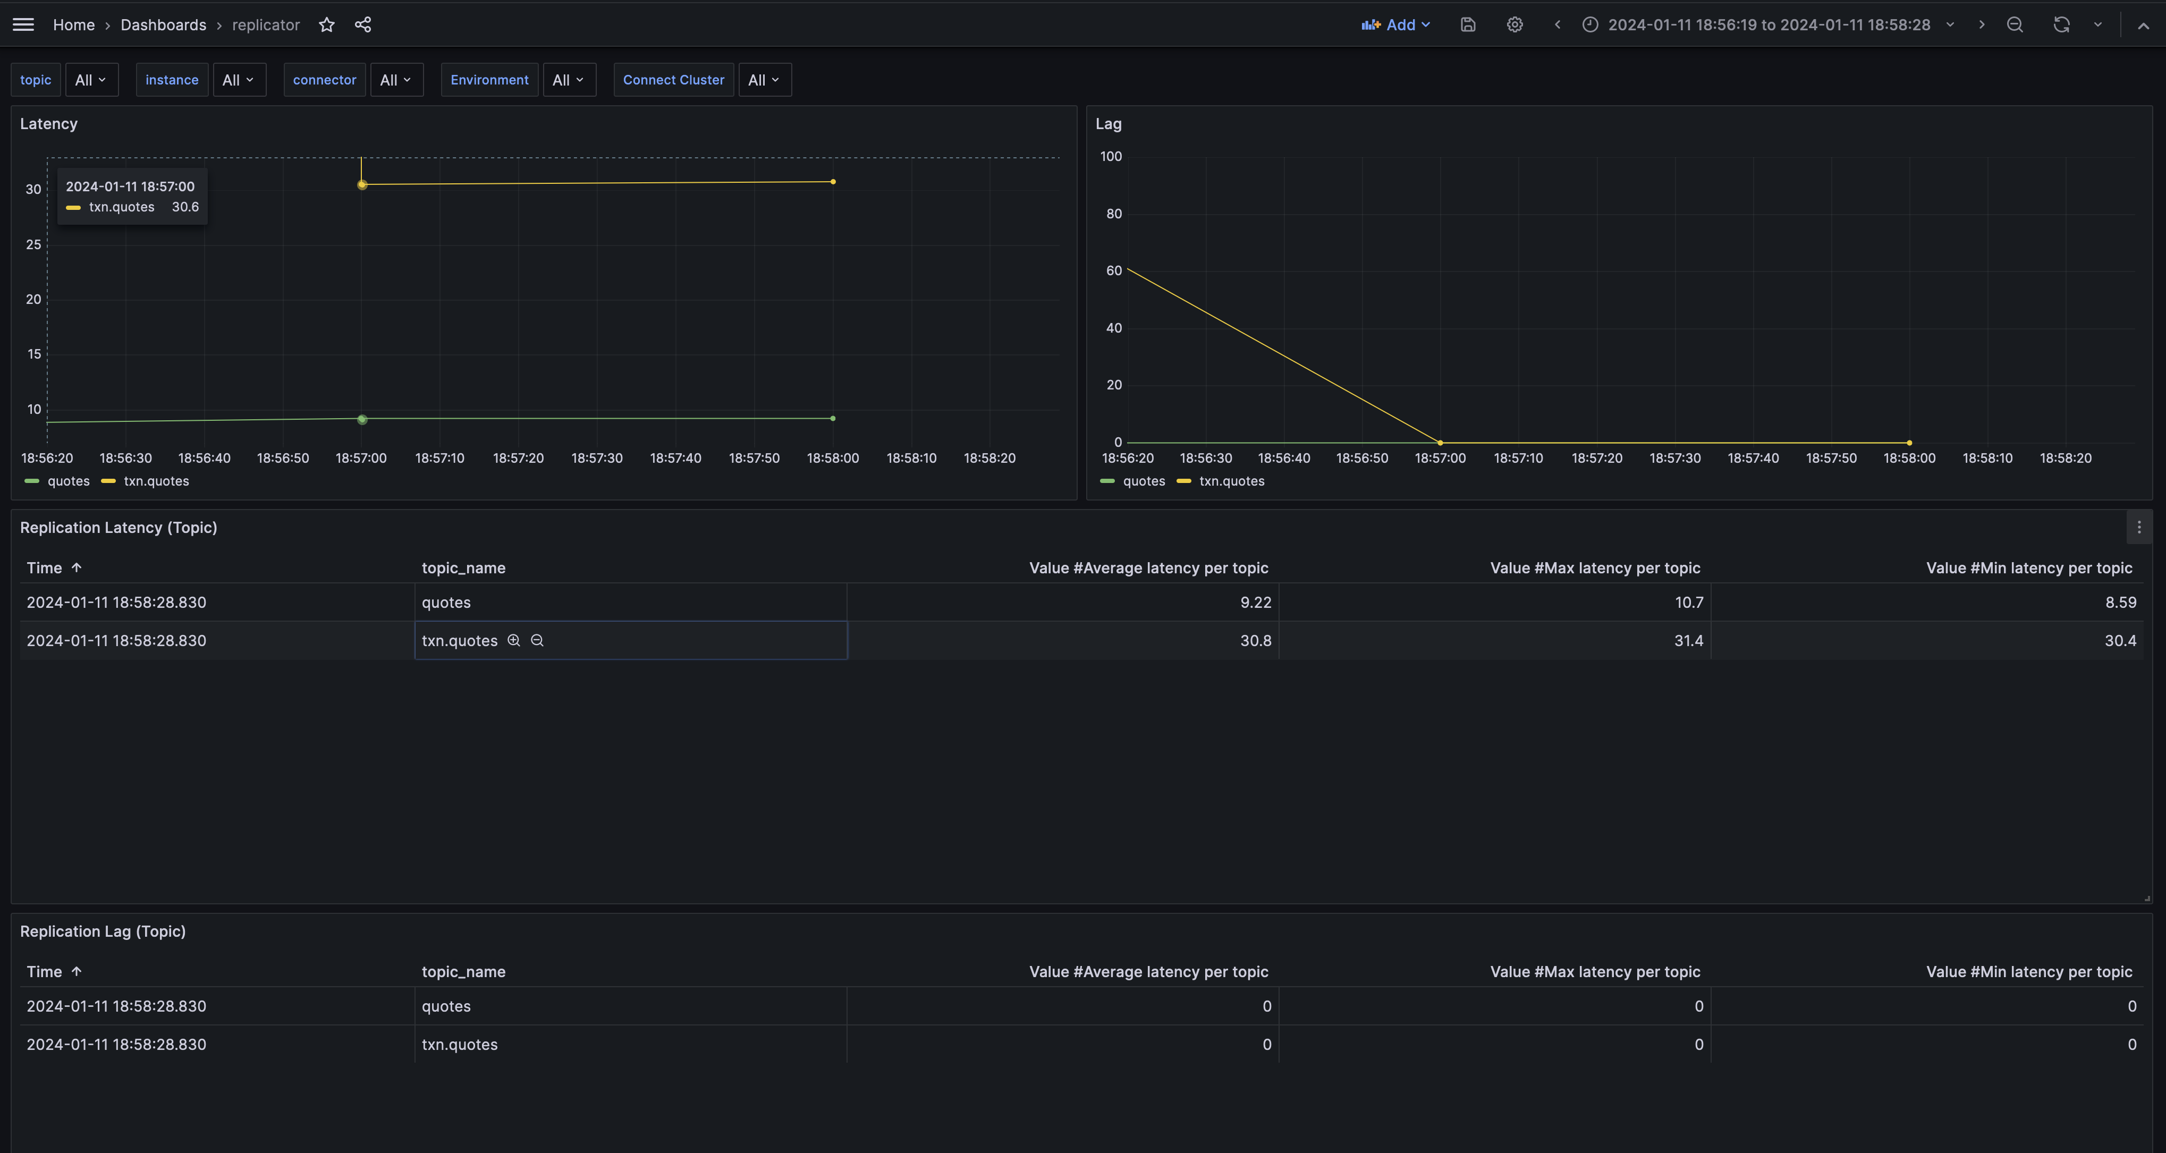Screen dimensions: 2166x1153
Task: Collapse the top toolbar with the chevron
Action: [2143, 25]
